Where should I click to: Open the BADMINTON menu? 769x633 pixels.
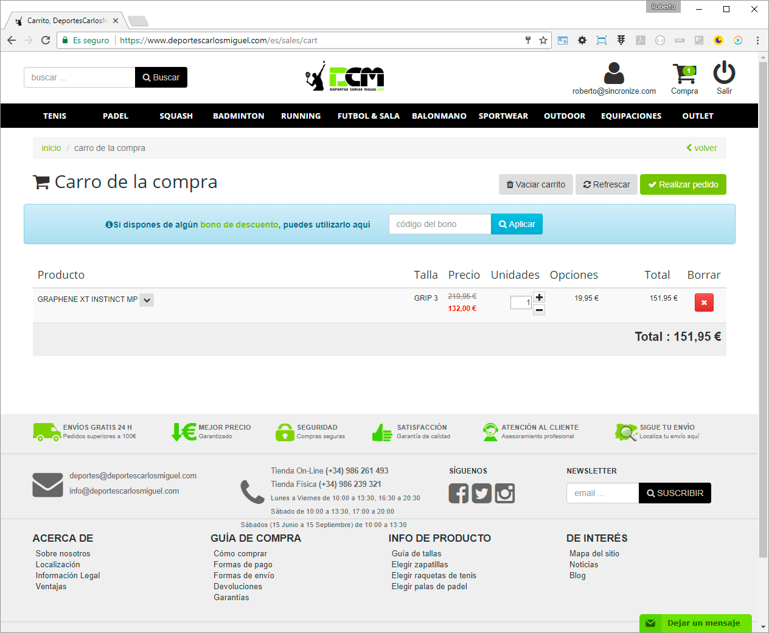click(238, 116)
